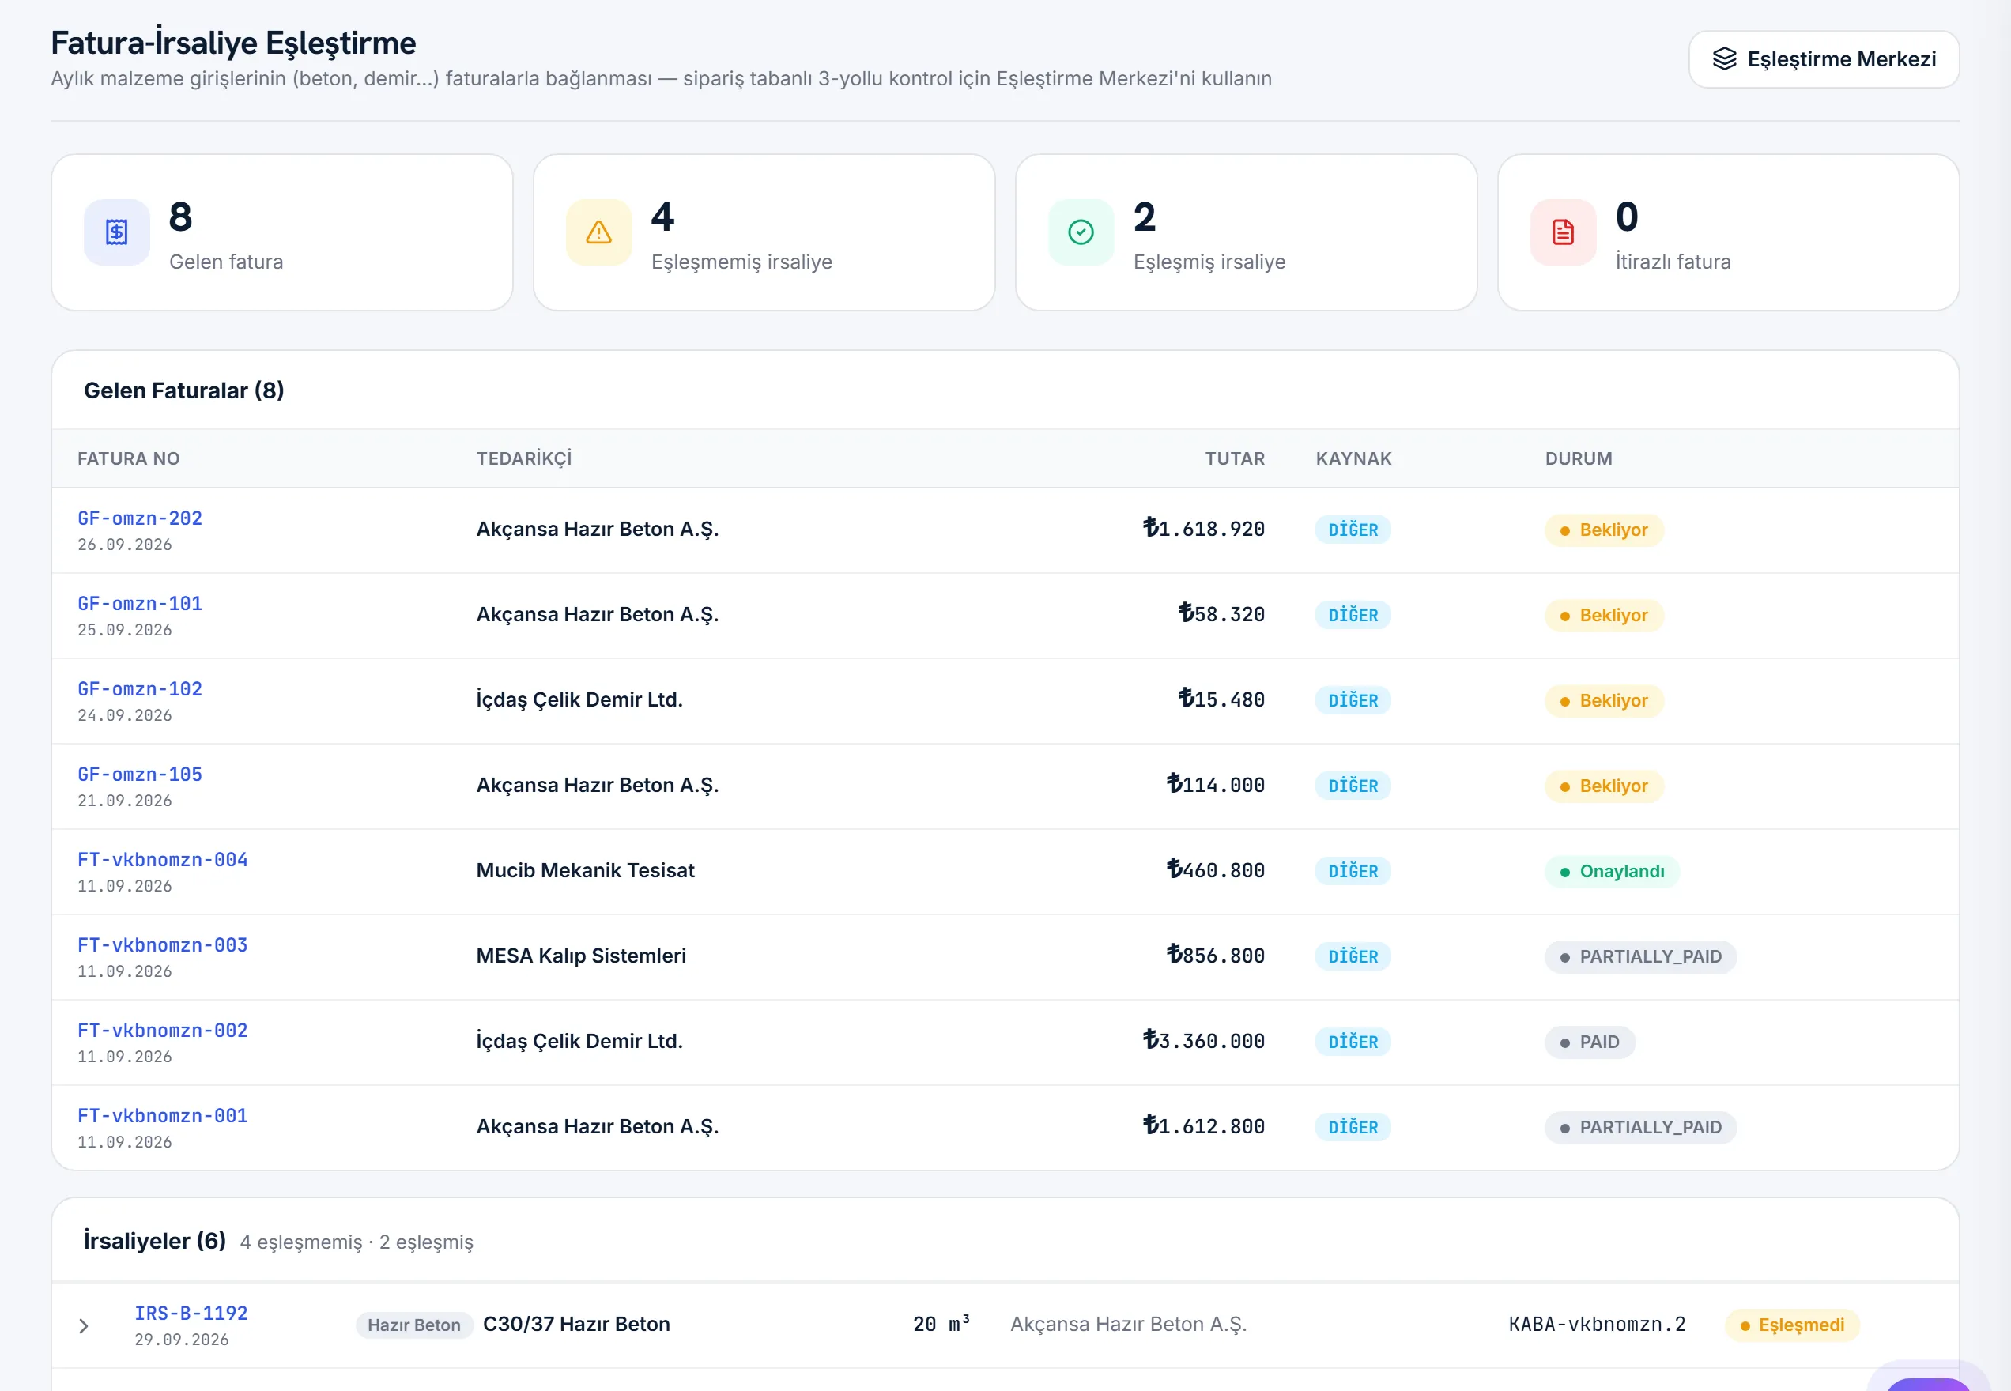2011x1391 pixels.
Task: Click Bekliyor status badge for GF-omzn-202
Action: click(1604, 530)
